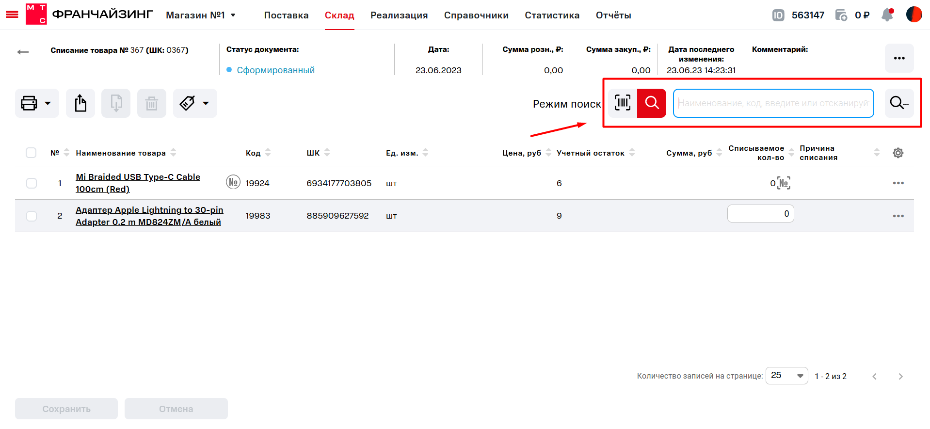Open table column settings gear

click(x=898, y=153)
